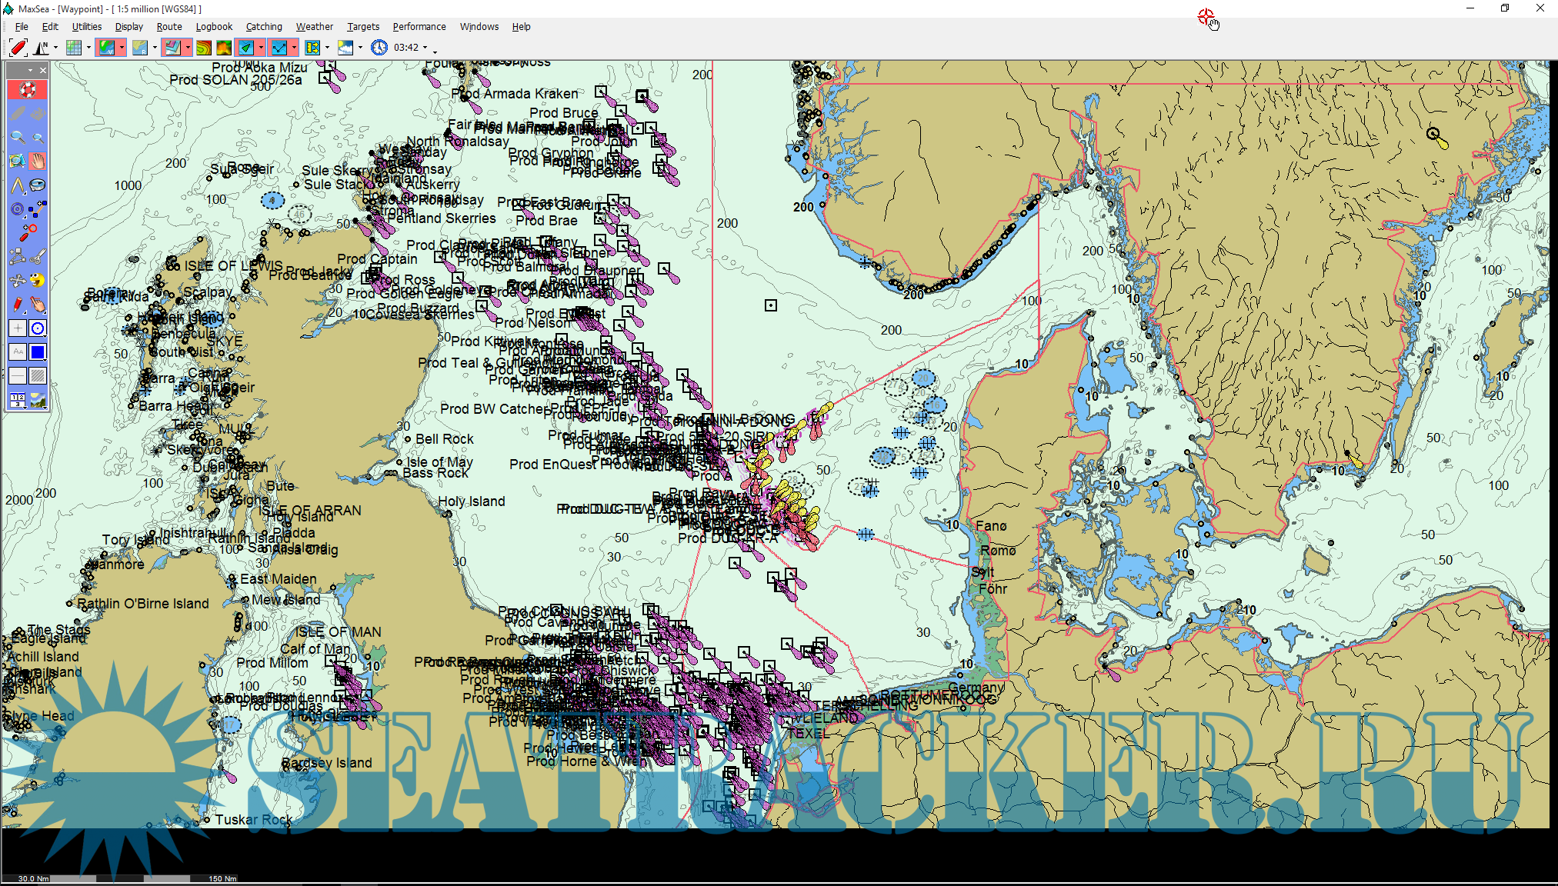Expand the north-up orientation dropdown arrow
This screenshot has width=1558, height=886.
pyautogui.click(x=55, y=48)
